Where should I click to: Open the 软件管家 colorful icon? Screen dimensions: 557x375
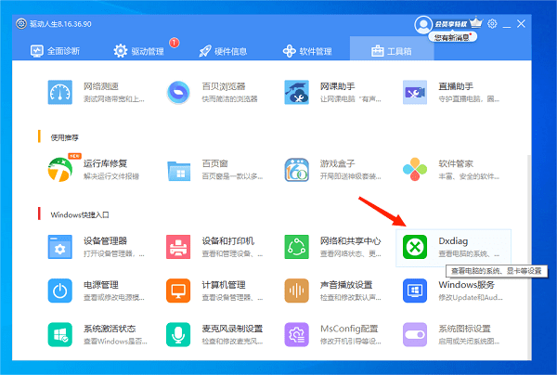(415, 169)
